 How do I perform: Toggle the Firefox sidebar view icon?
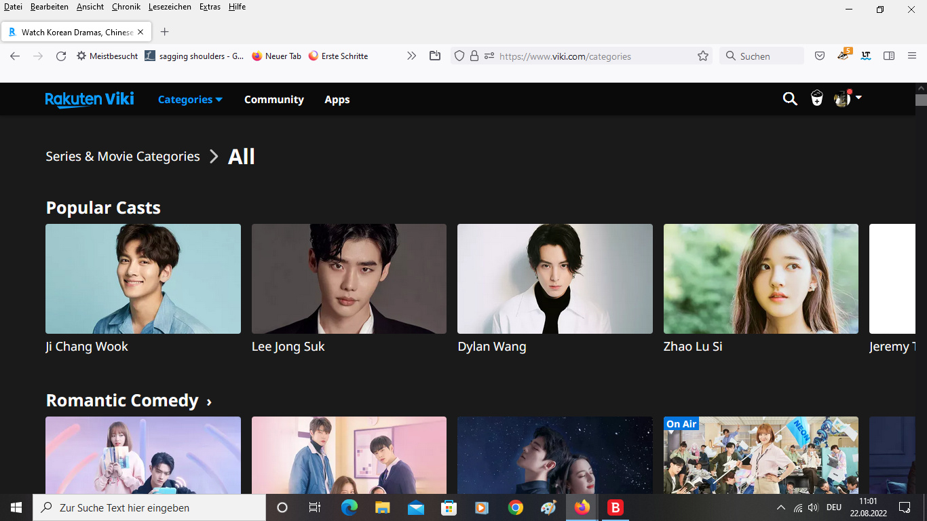coord(889,56)
